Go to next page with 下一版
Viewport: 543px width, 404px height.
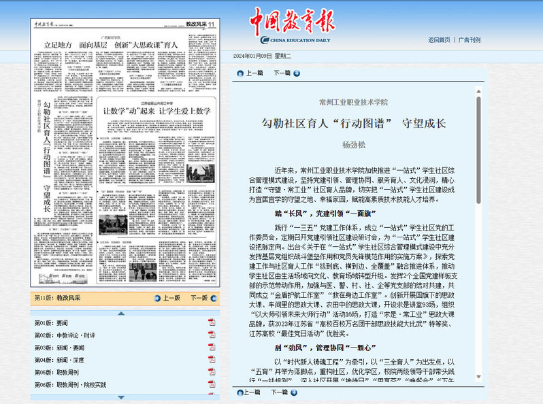point(202,298)
